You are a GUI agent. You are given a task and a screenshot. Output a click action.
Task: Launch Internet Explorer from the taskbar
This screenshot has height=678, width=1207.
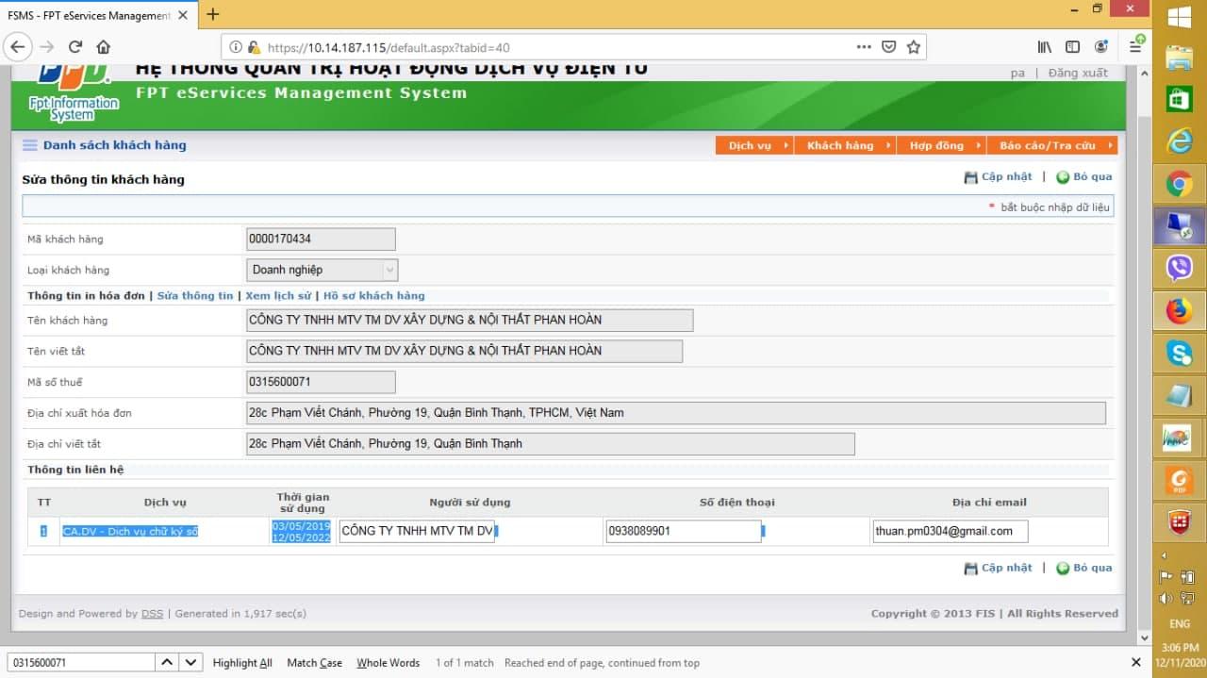coord(1180,141)
